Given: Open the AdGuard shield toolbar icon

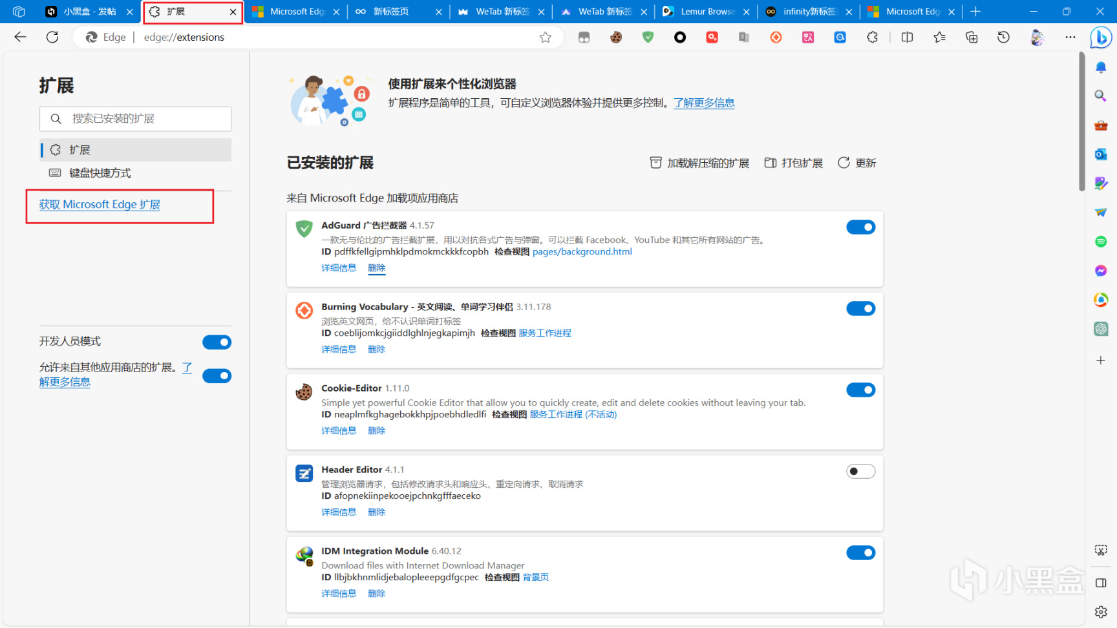Looking at the screenshot, I should coord(648,37).
